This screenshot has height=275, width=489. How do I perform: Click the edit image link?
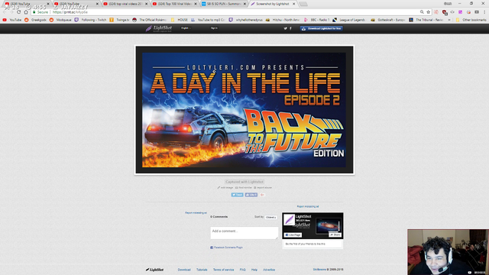pos(225,188)
